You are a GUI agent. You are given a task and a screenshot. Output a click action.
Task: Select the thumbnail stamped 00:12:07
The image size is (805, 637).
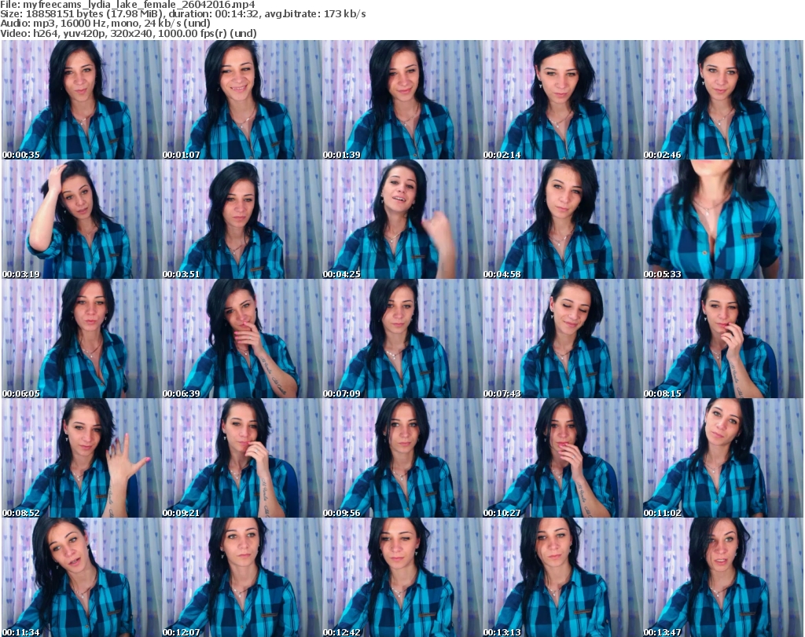point(242,577)
